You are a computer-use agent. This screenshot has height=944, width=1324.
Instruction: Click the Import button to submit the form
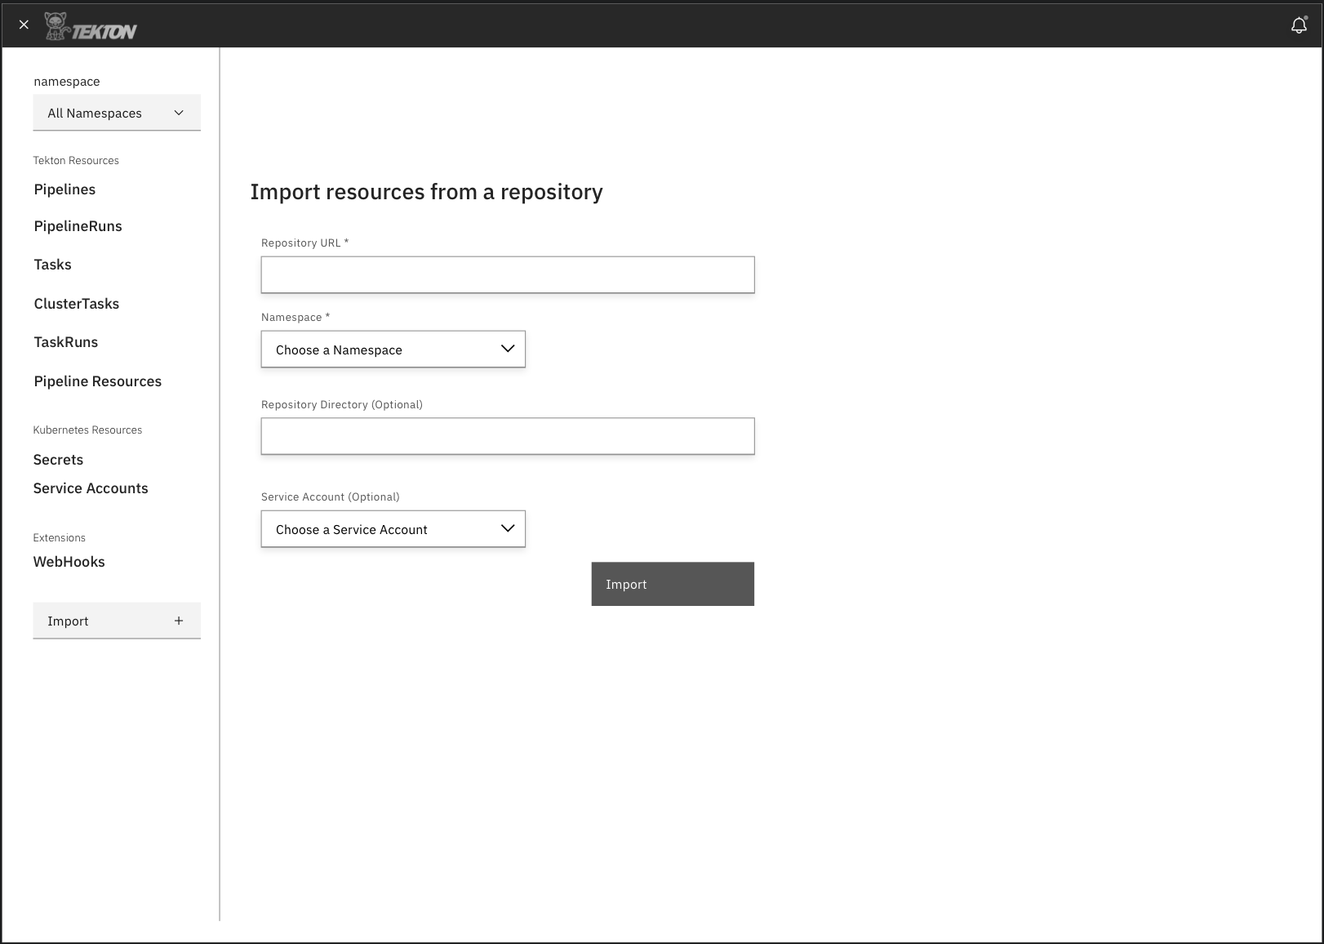pyautogui.click(x=672, y=584)
